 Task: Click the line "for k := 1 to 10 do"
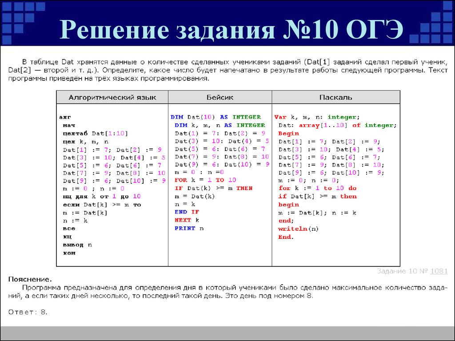click(317, 188)
